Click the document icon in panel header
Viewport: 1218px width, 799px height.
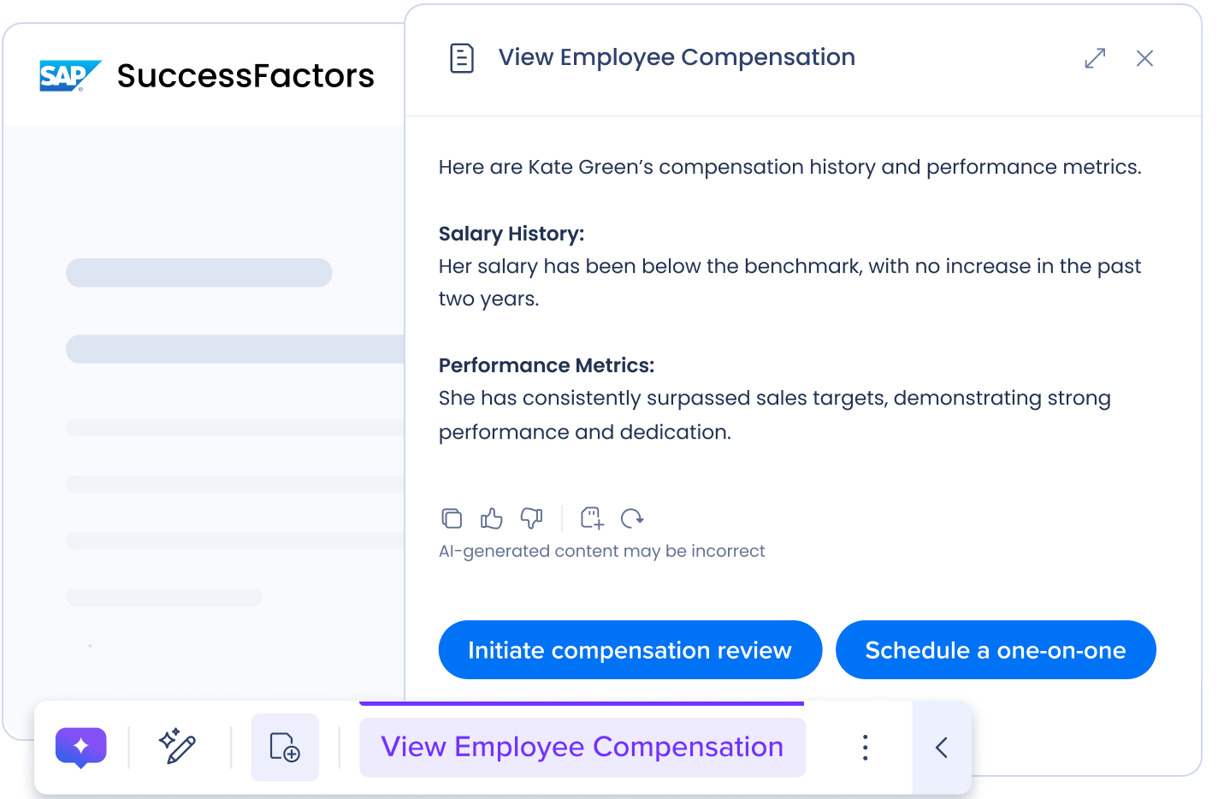pos(462,58)
